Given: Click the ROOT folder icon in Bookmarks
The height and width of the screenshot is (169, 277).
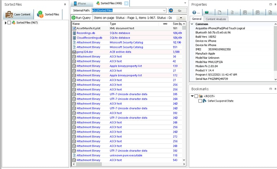Looking at the screenshot, I should [201, 96].
